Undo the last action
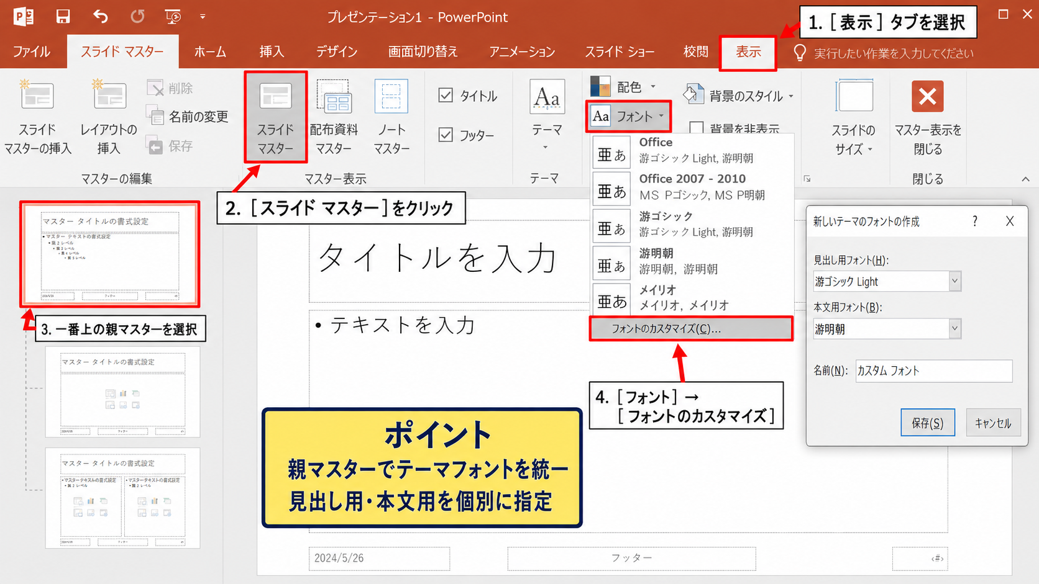 click(100, 17)
